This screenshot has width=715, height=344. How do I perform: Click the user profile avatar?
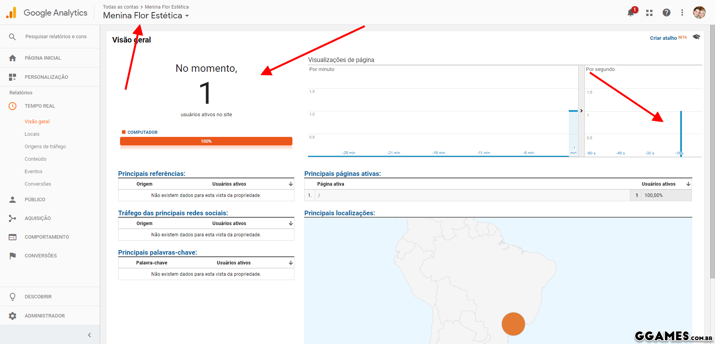(699, 12)
